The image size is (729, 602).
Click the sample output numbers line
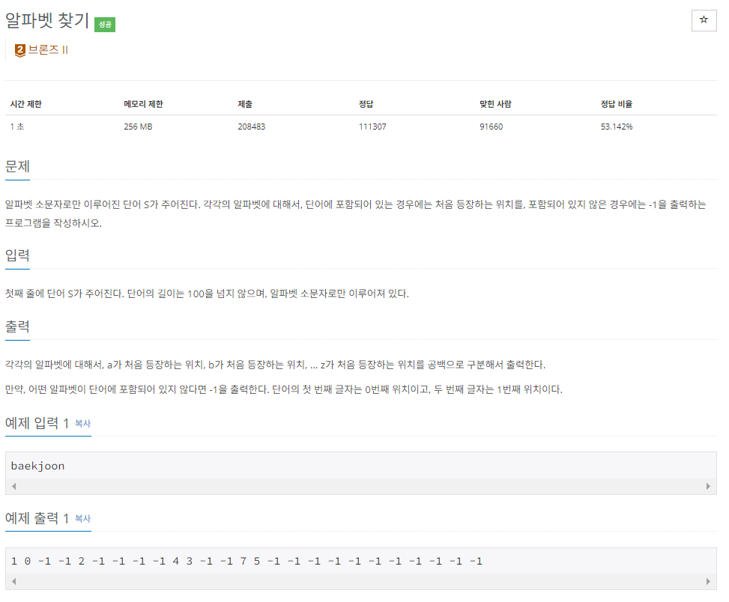(x=246, y=561)
